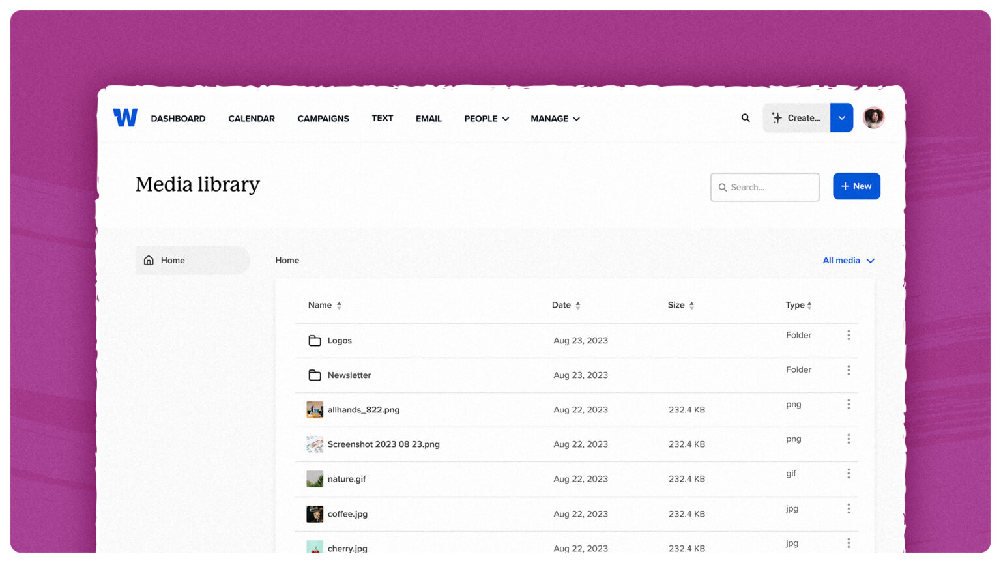1001x563 pixels.
Task: Open the nature.gif thumbnail
Action: coord(315,479)
